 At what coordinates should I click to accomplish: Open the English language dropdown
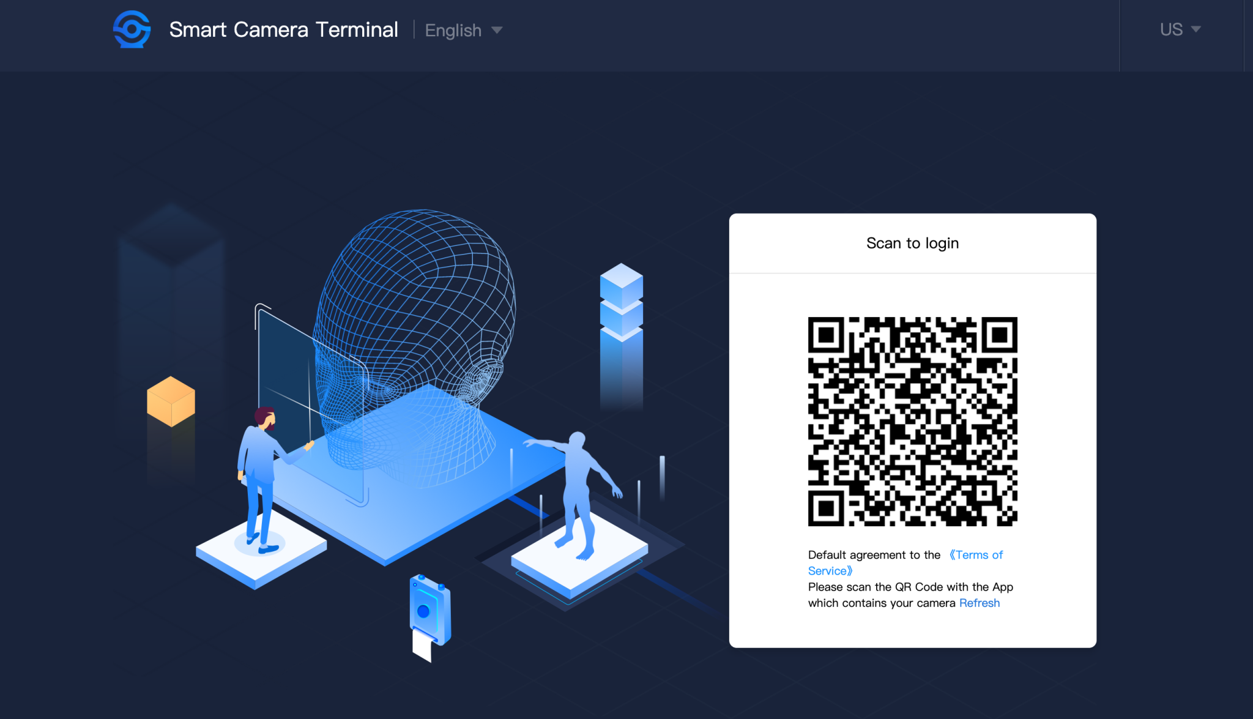coord(463,30)
